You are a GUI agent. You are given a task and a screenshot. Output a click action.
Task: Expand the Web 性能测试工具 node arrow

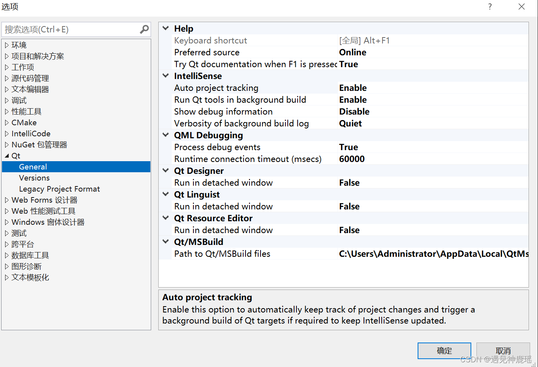[7, 211]
